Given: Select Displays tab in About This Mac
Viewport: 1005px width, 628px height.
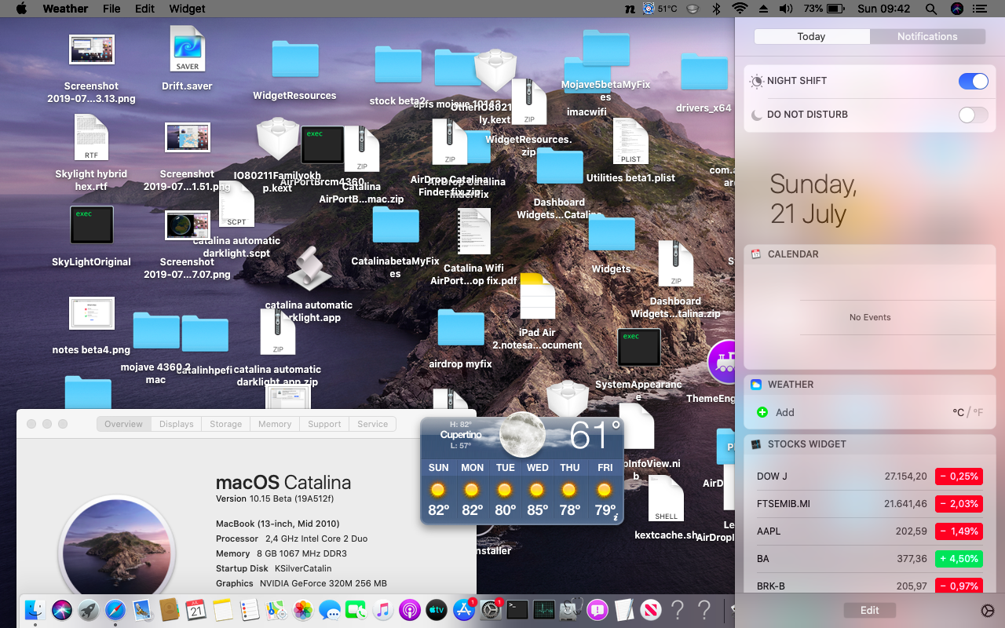Looking at the screenshot, I should coord(176,424).
